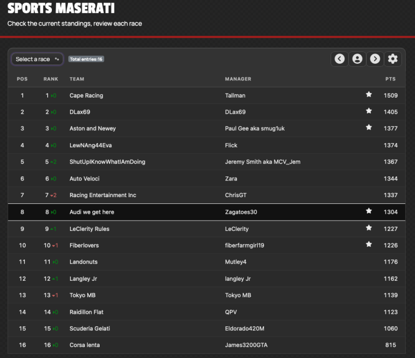Screen dimensions: 415x358
Task: Select team Landonuts
Action: [x=84, y=262]
